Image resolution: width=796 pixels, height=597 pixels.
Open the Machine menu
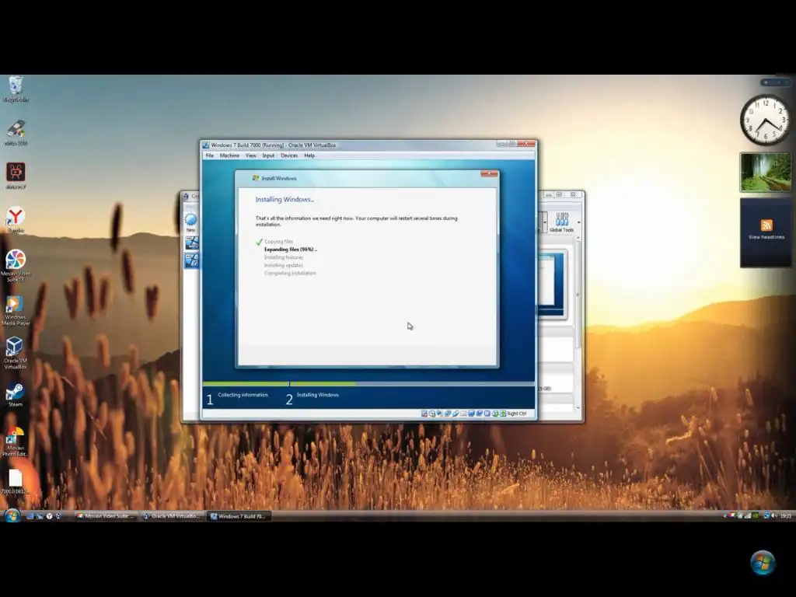(x=229, y=155)
